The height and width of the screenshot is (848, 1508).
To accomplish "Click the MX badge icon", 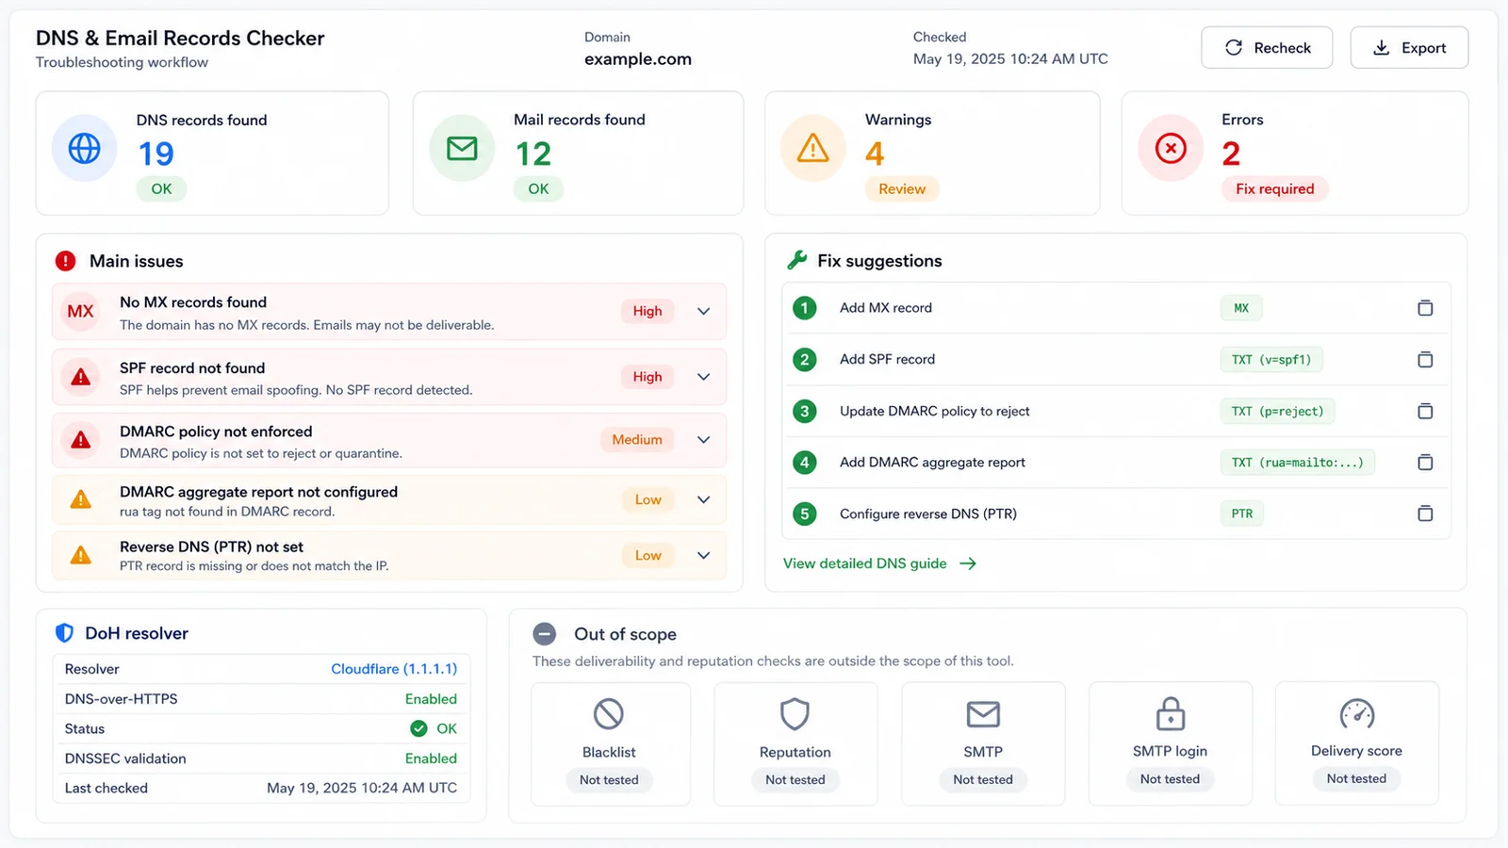I will (x=81, y=311).
